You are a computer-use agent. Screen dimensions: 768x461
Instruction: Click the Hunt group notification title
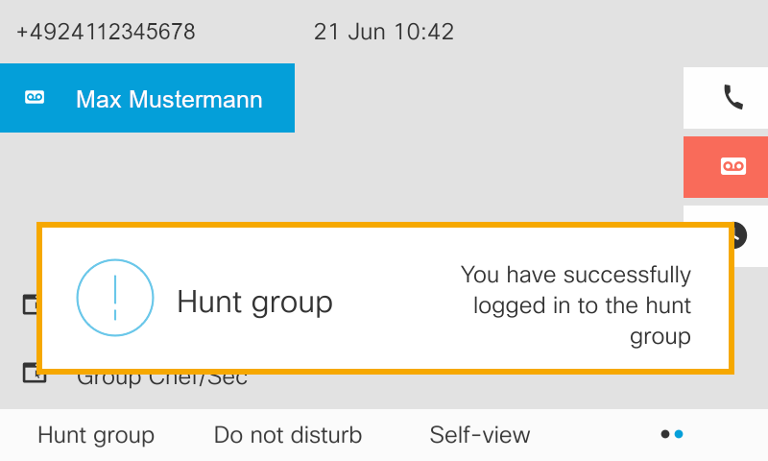tap(254, 303)
